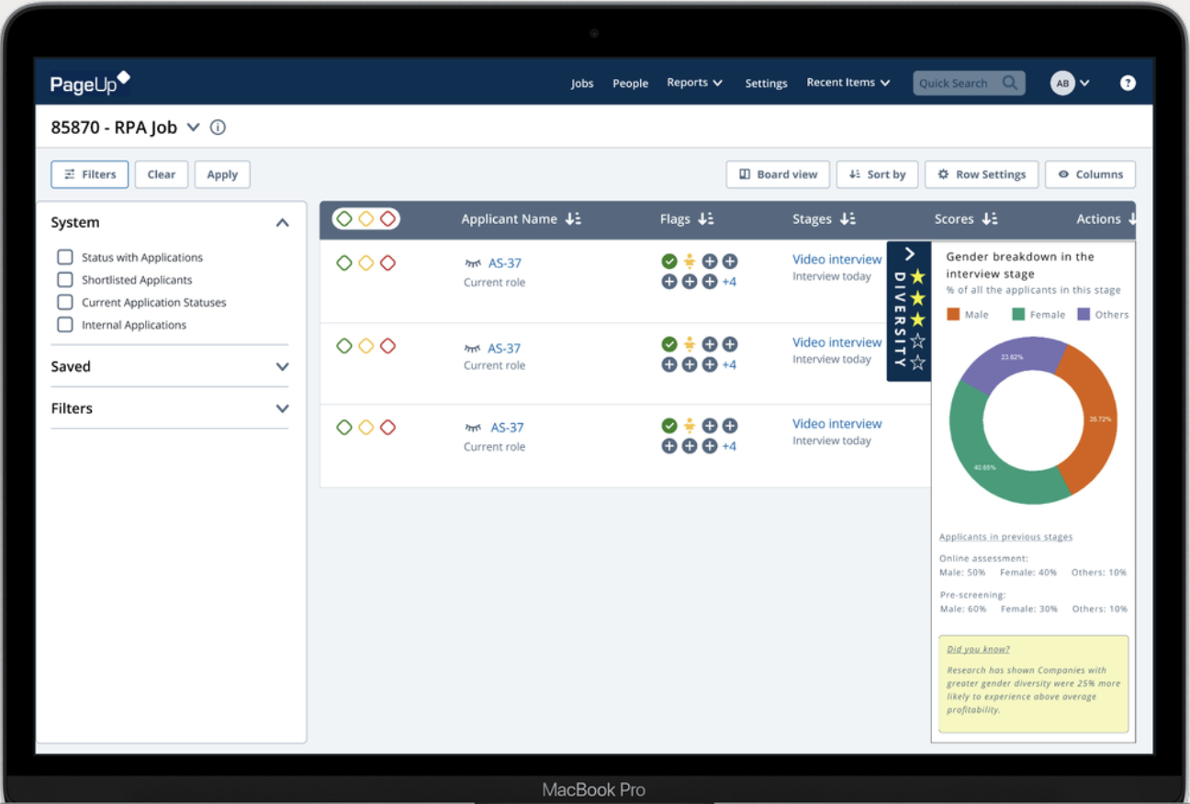
Task: Open the Recent Items dropdown
Action: (x=848, y=83)
